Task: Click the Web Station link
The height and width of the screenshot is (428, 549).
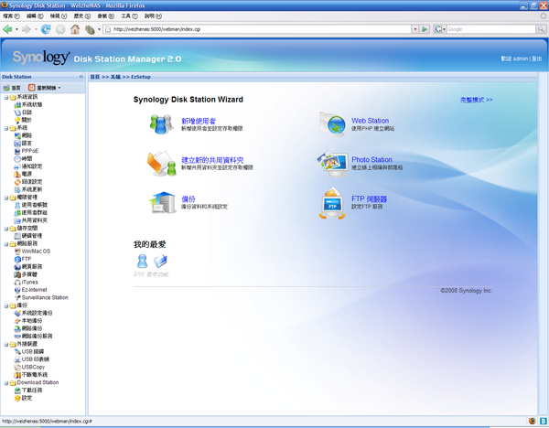Action: pos(370,121)
